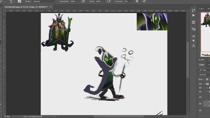Open smoothing options gear icon
Screen dimensions: 210x118
click(x=137, y=1)
